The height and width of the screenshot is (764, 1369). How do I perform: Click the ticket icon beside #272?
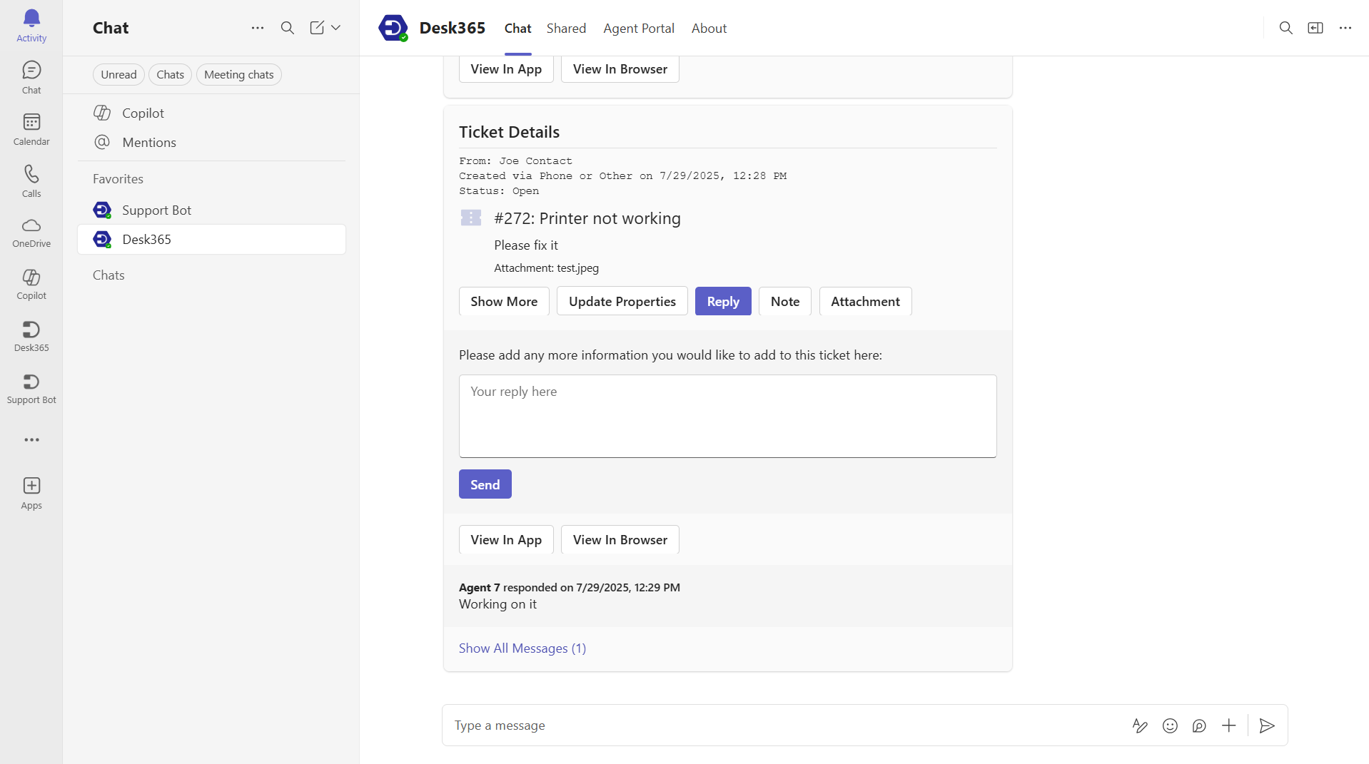click(x=471, y=218)
